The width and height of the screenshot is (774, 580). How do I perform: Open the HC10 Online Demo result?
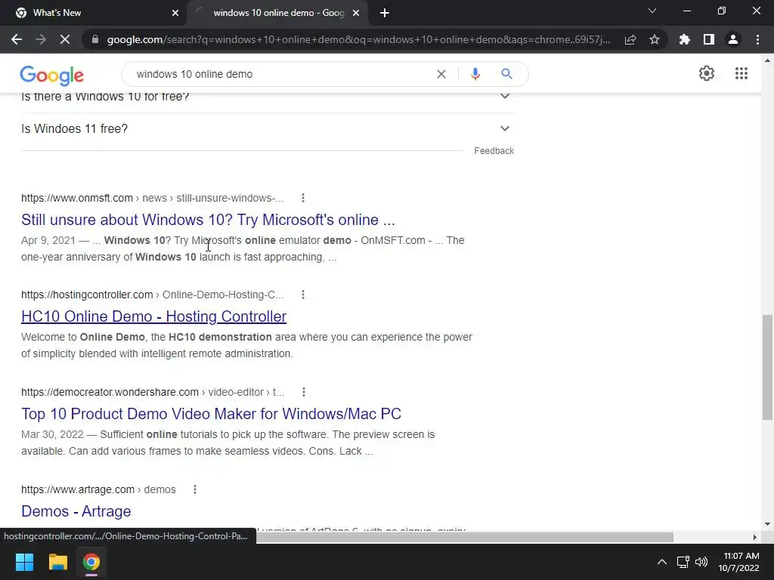(x=153, y=316)
